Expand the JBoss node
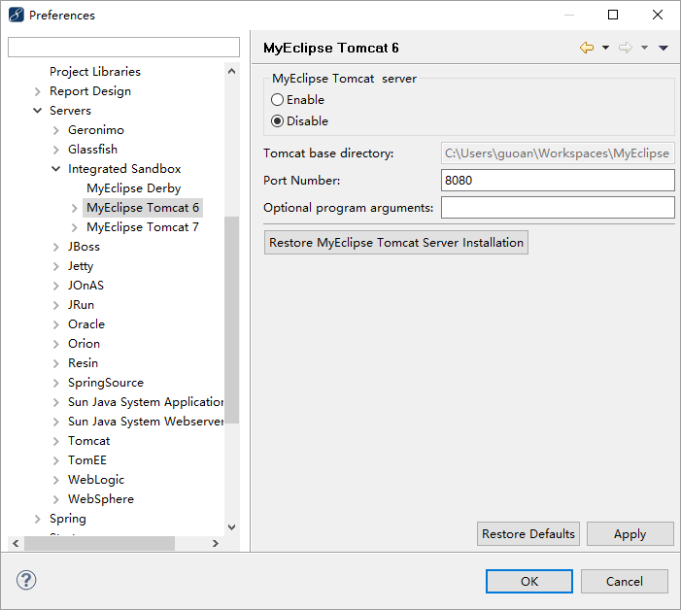Image resolution: width=681 pixels, height=610 pixels. 55,247
